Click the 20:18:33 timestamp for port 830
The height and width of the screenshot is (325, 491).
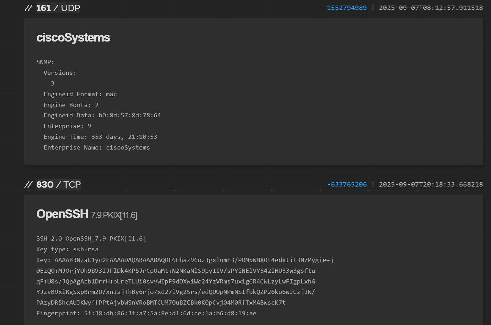[x=431, y=184]
